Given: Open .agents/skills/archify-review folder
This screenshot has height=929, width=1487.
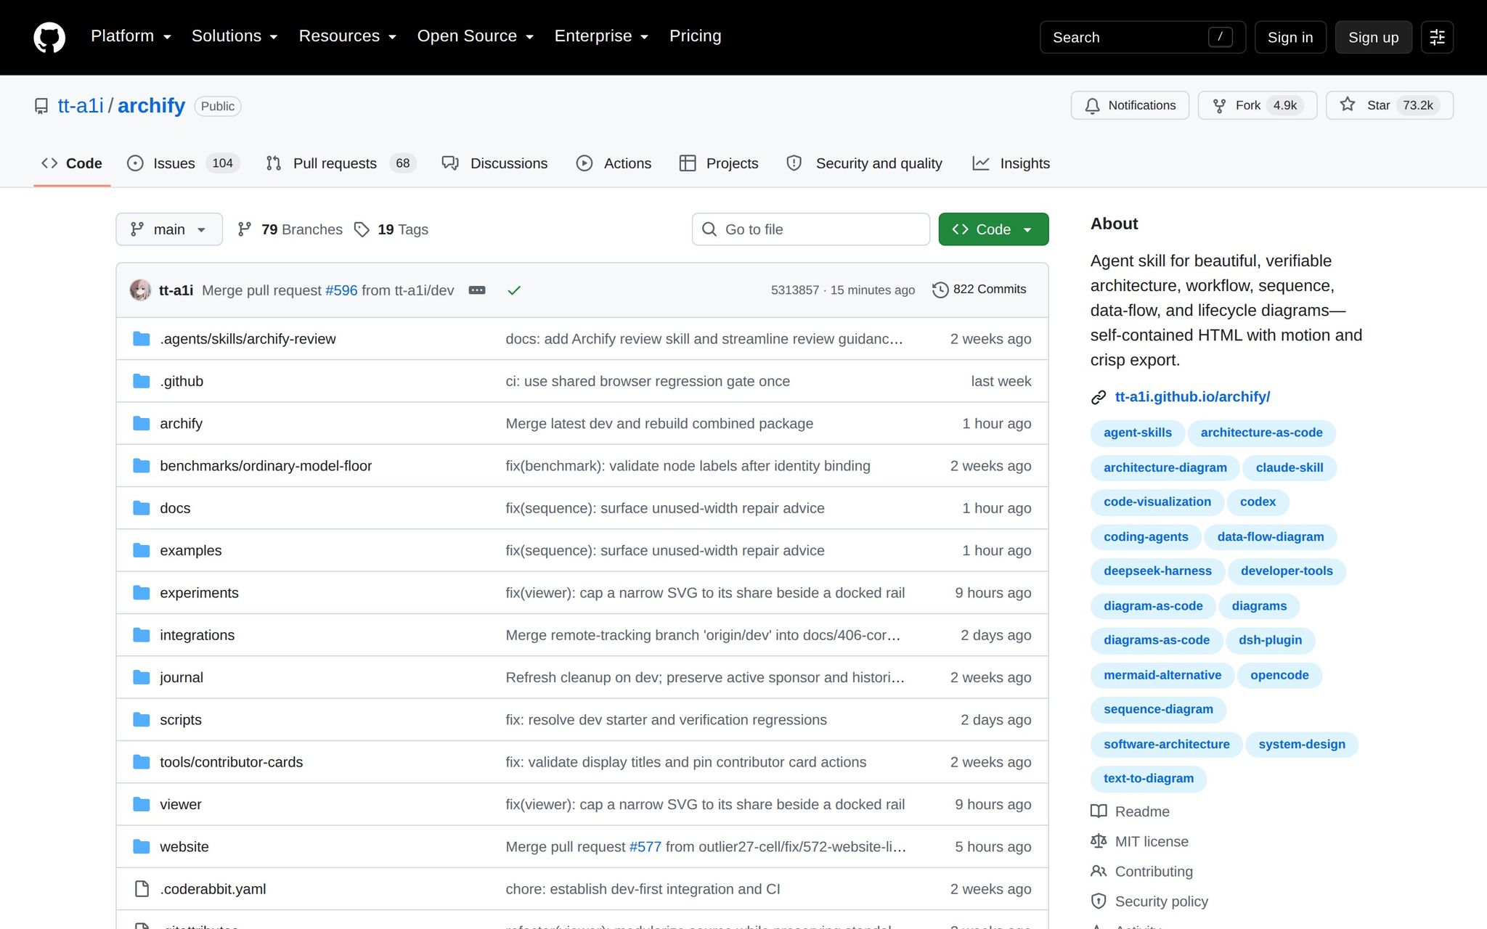Looking at the screenshot, I should [248, 339].
